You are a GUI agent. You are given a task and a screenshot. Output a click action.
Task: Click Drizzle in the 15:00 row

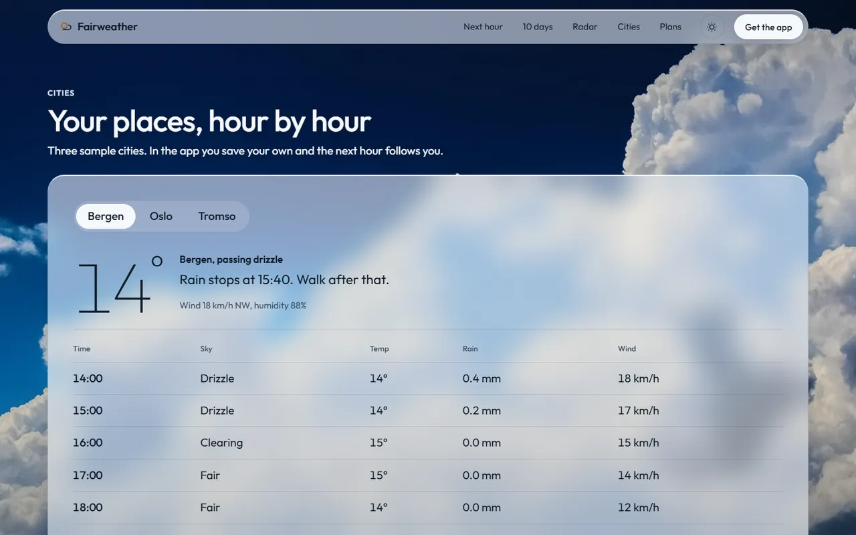(x=217, y=411)
